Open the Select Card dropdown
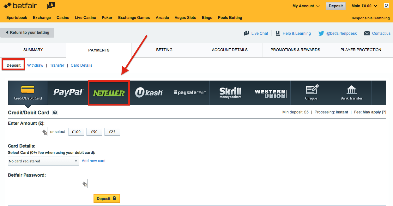Viewport: 393px width, 206px height. point(43,161)
